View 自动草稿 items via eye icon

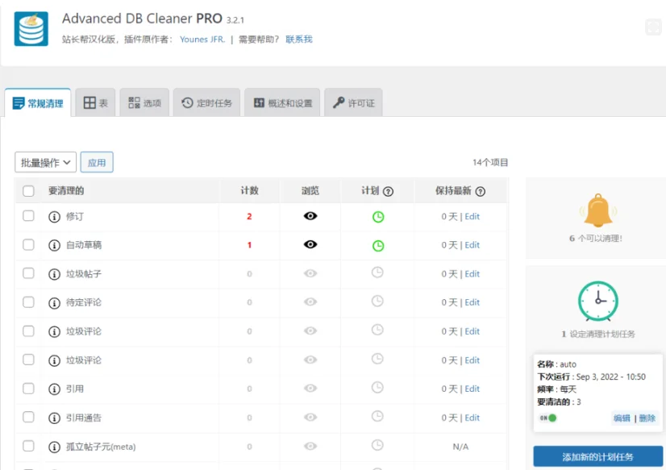310,244
